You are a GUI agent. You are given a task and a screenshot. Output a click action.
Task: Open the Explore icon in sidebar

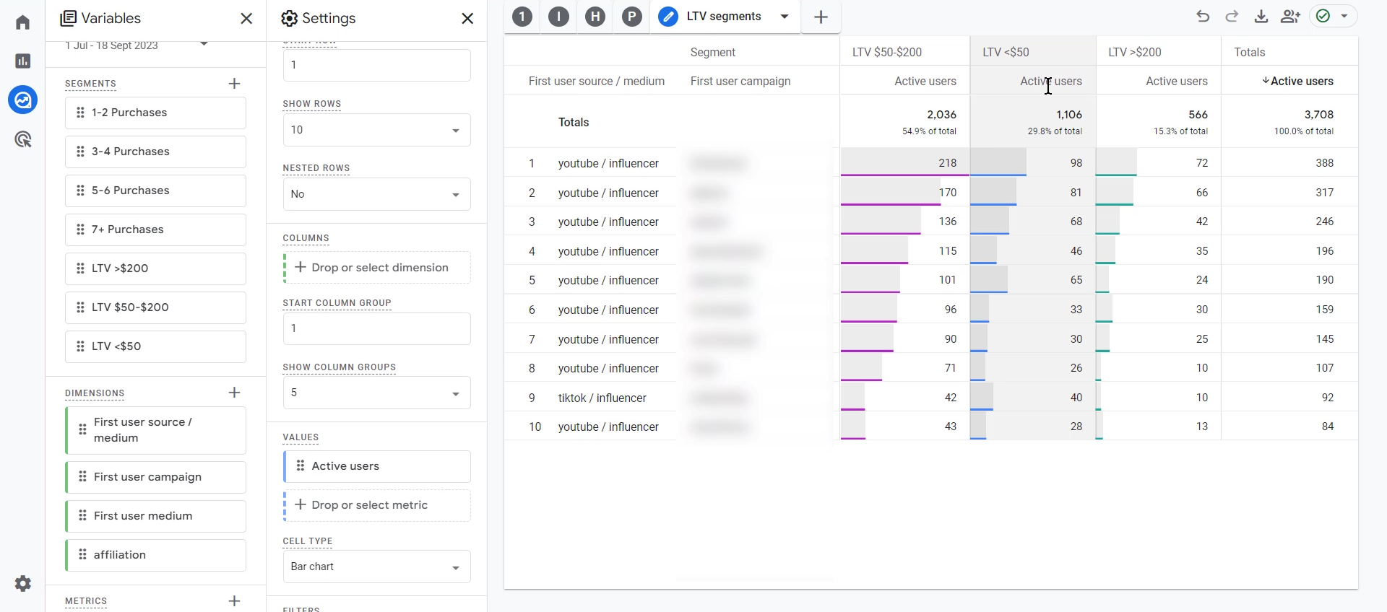click(x=23, y=100)
